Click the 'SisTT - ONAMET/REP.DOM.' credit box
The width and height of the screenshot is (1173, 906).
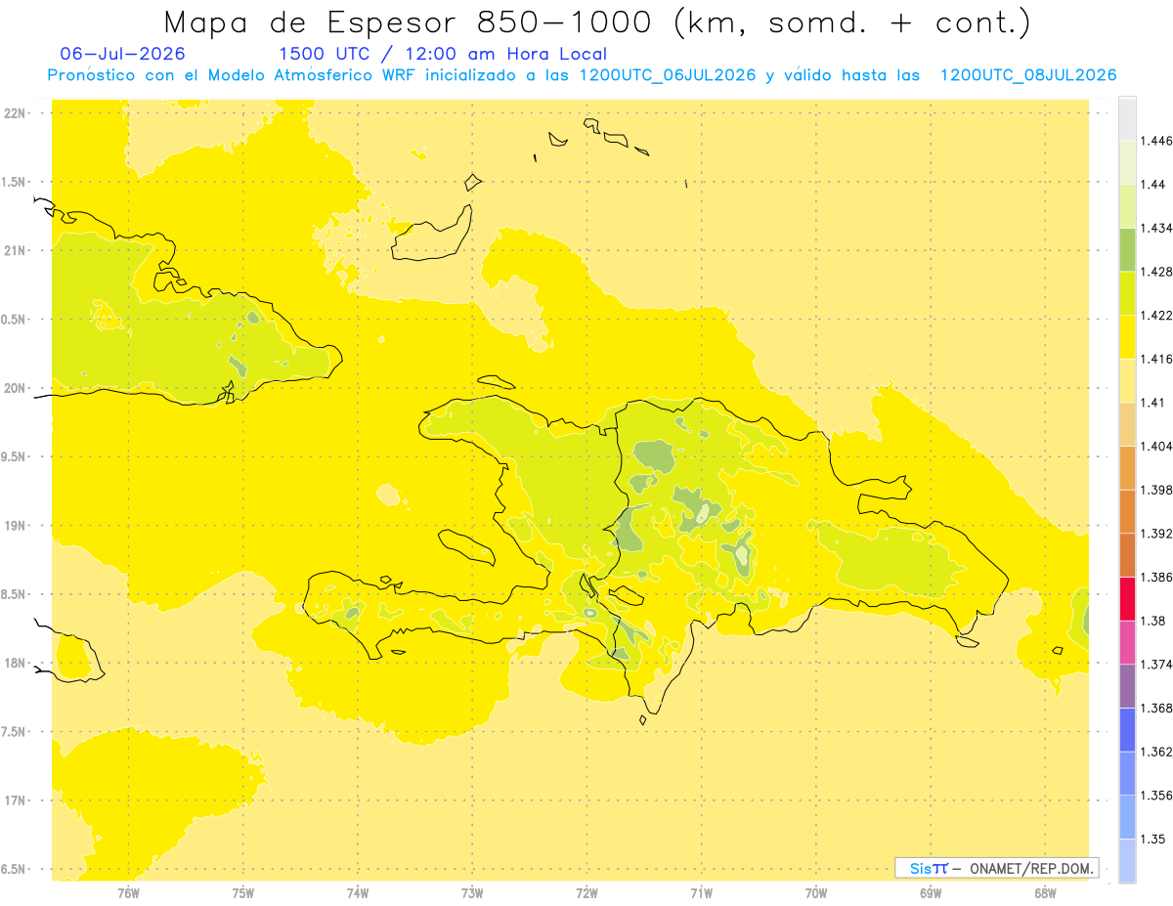click(x=997, y=868)
